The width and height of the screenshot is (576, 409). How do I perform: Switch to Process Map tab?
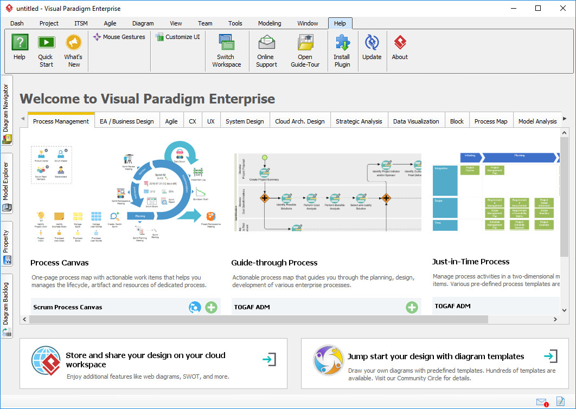[491, 121]
